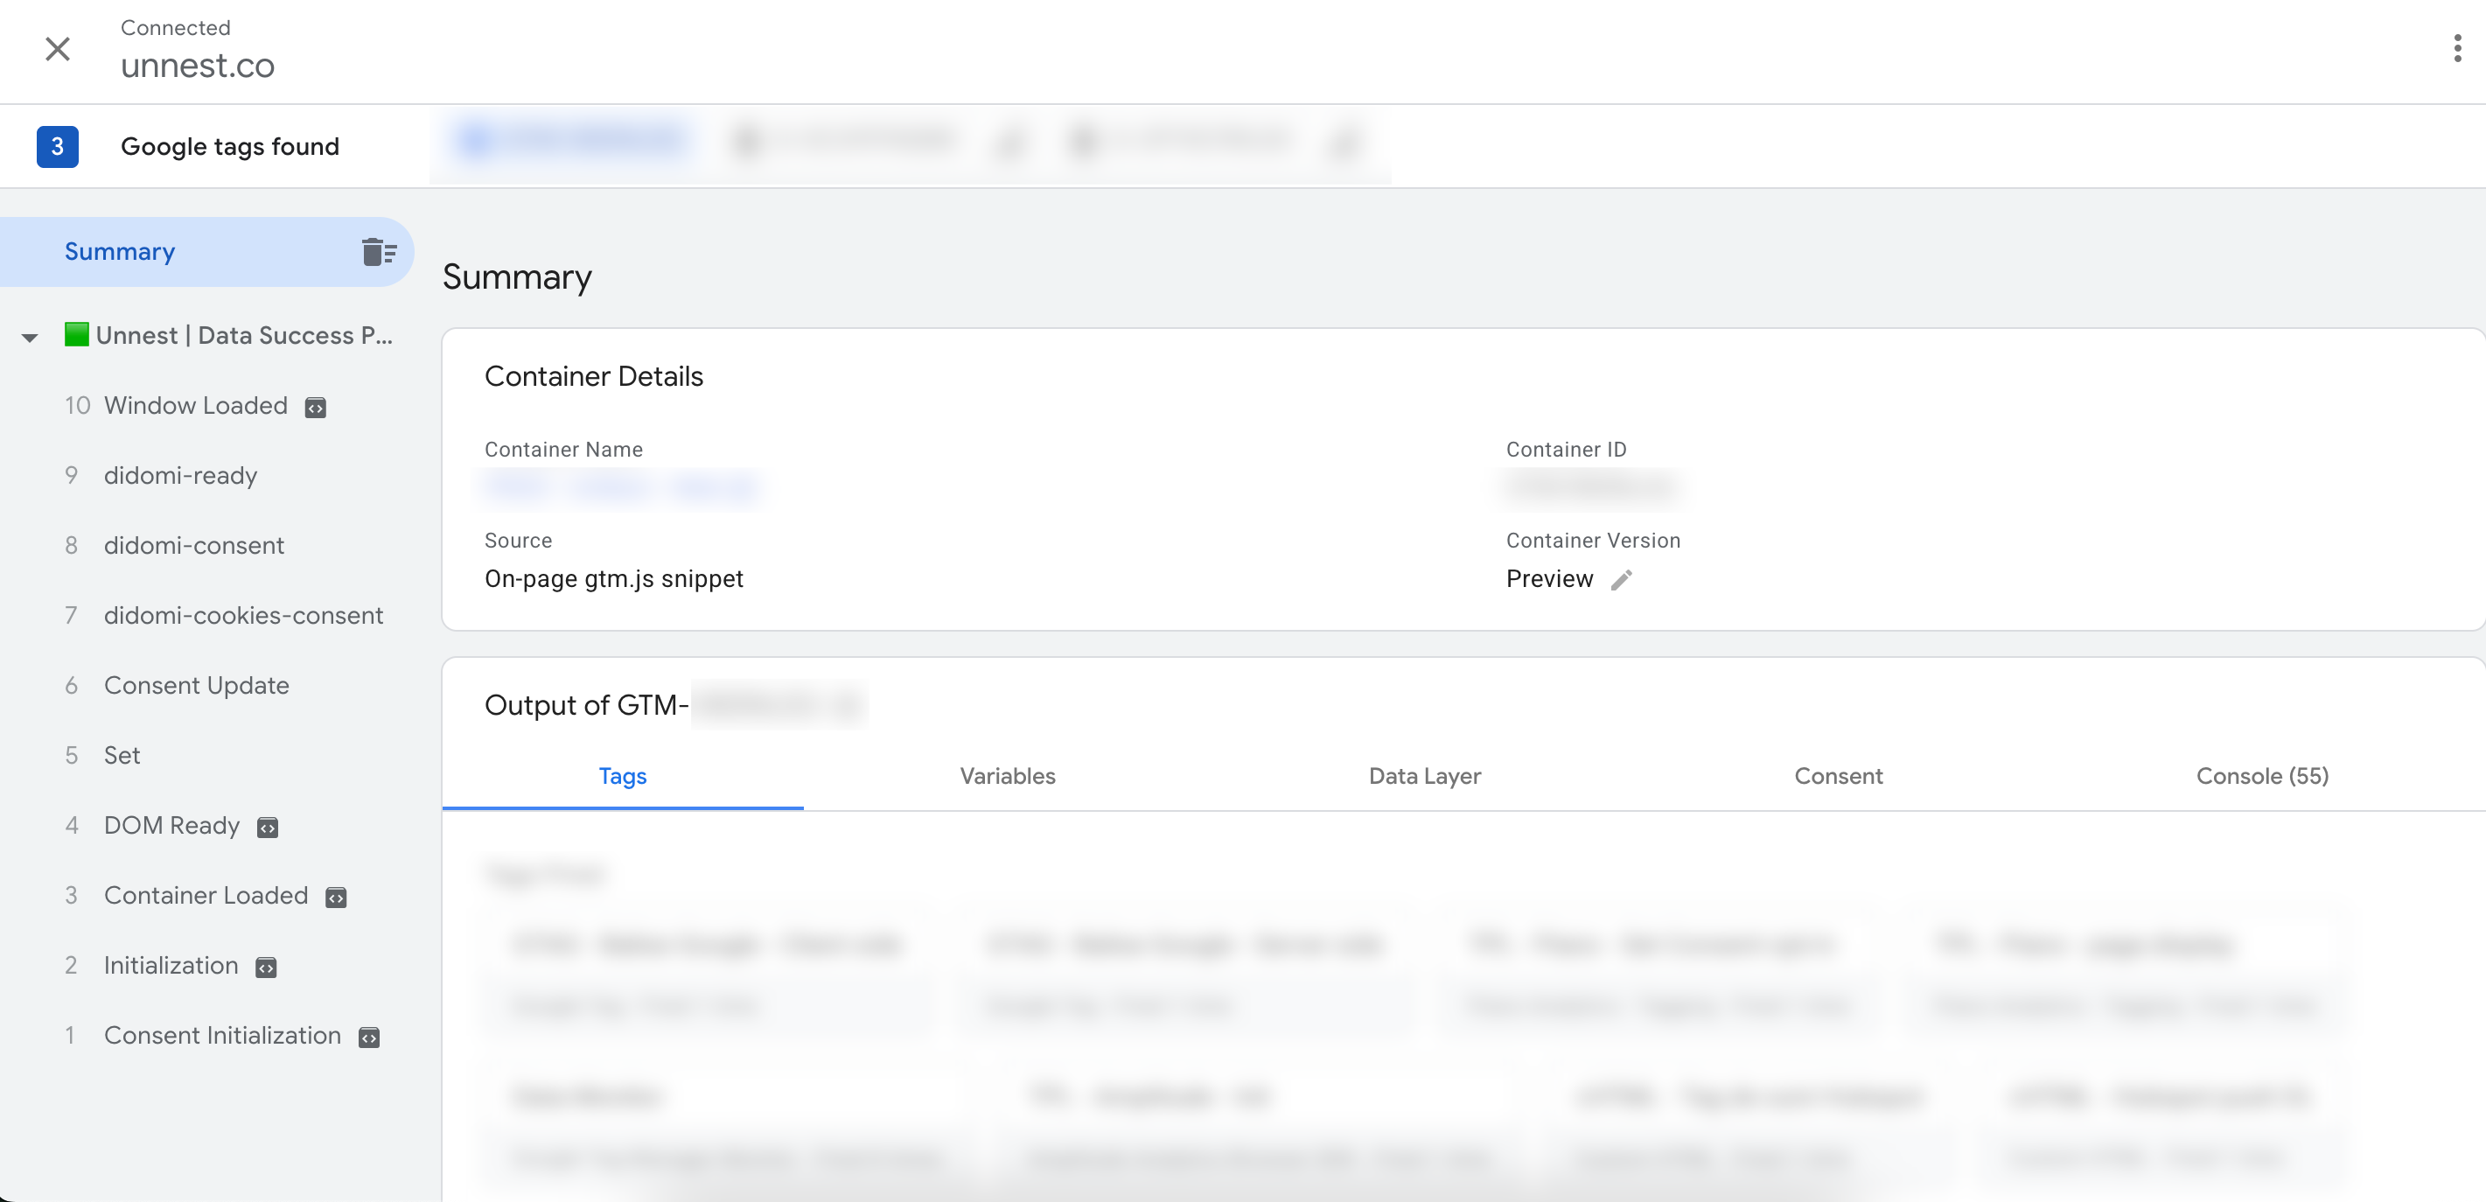Switch to the Consent tab
Screen dimensions: 2486x1202
tap(1838, 776)
